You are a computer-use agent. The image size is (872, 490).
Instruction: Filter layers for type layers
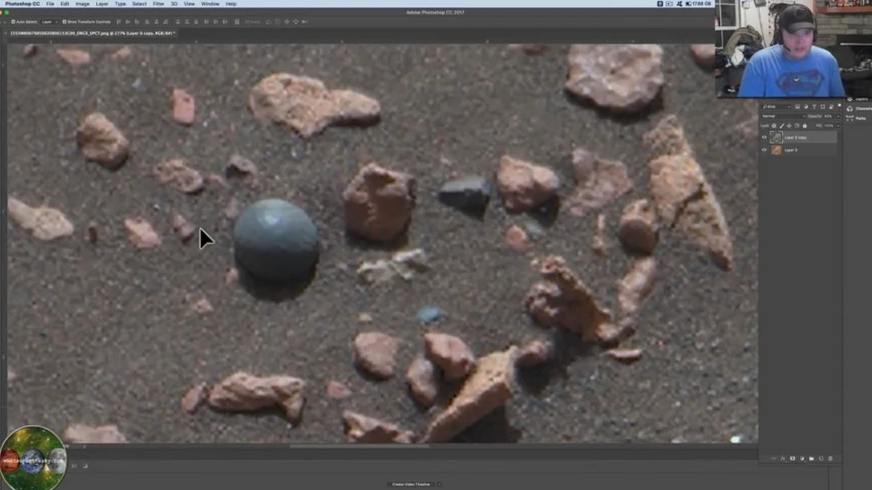814,106
